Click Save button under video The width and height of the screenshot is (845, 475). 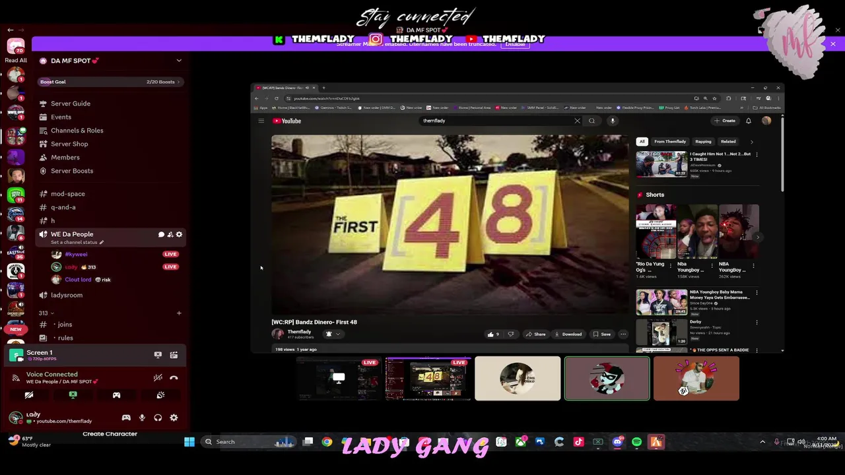[601, 334]
